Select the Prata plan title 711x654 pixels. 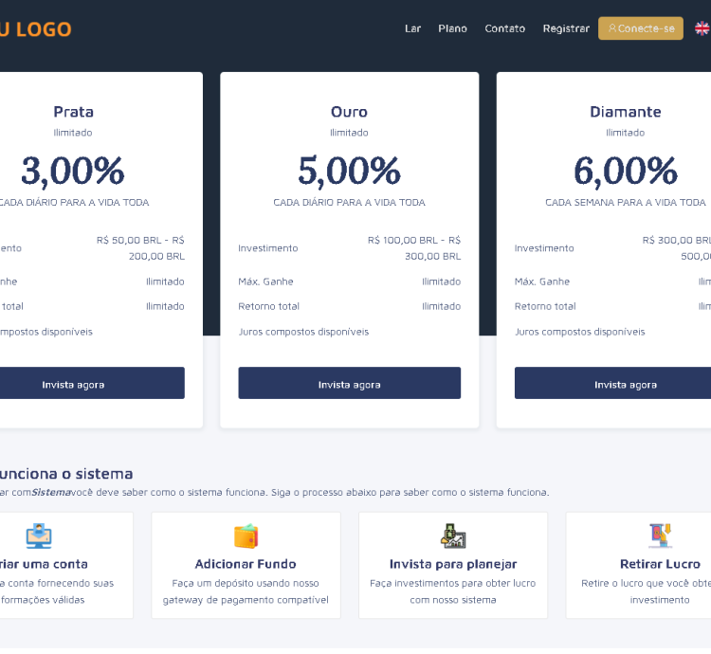pos(73,112)
